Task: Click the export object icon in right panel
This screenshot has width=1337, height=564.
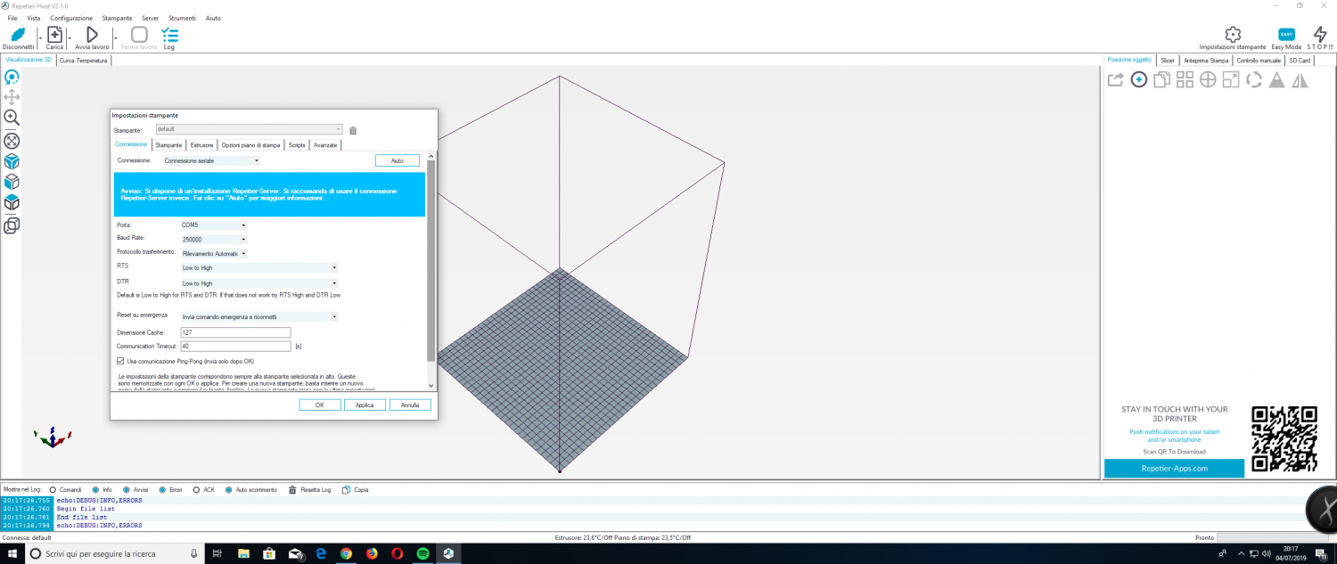Action: [x=1115, y=79]
